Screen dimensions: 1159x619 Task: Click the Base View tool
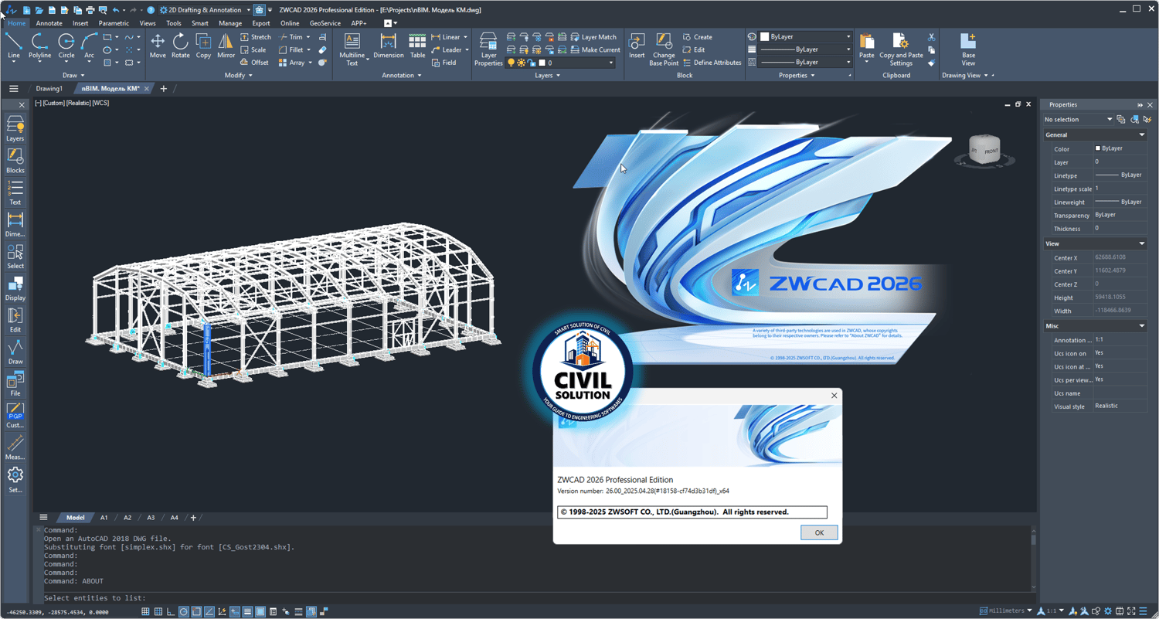tap(968, 49)
